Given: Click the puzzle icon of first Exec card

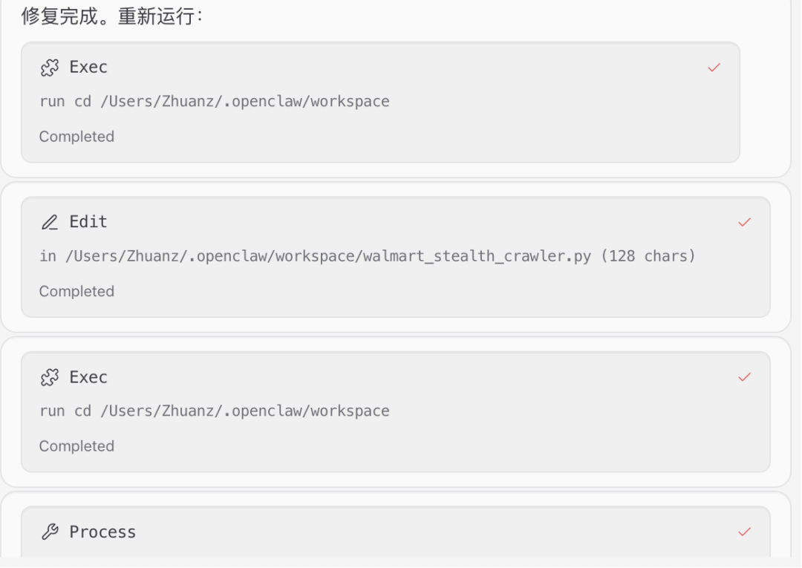Looking at the screenshot, I should pos(50,68).
